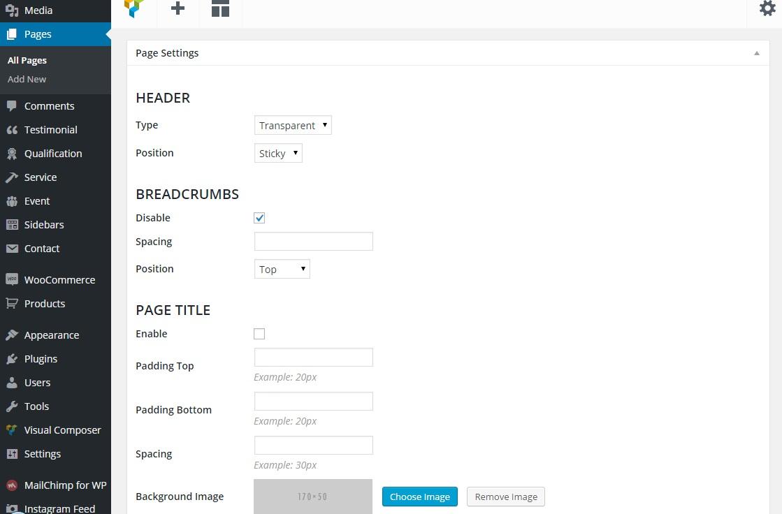This screenshot has width=782, height=514.
Task: Click the Visual Composer logo icon
Action: point(133,8)
